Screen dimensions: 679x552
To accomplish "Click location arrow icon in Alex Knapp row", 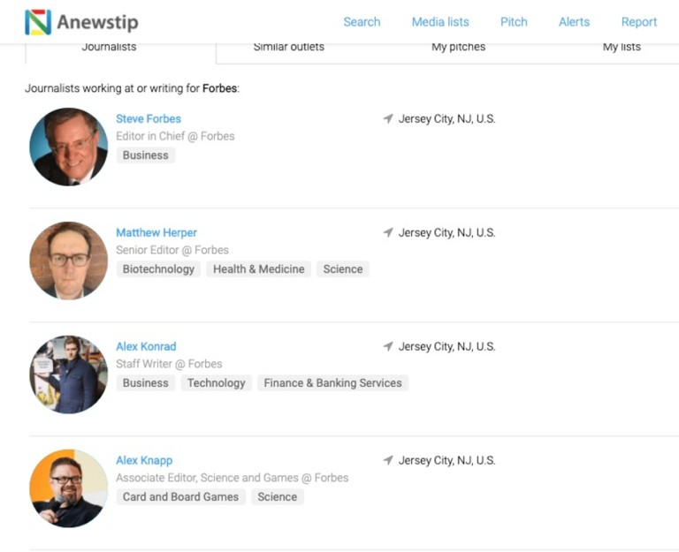I will [x=387, y=460].
